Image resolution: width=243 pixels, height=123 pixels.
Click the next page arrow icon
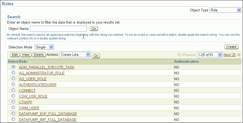point(239,55)
